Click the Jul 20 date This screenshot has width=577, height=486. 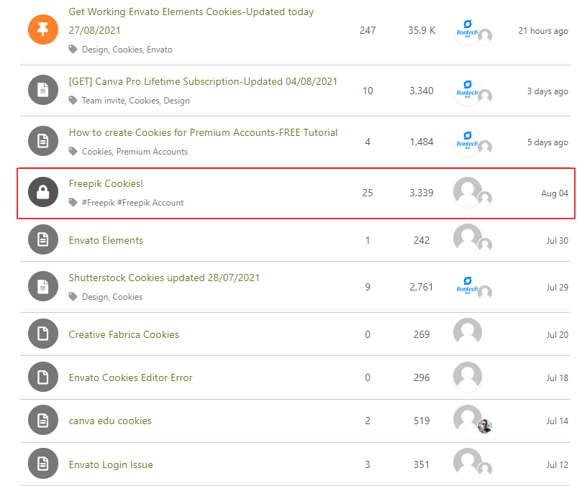tap(557, 334)
